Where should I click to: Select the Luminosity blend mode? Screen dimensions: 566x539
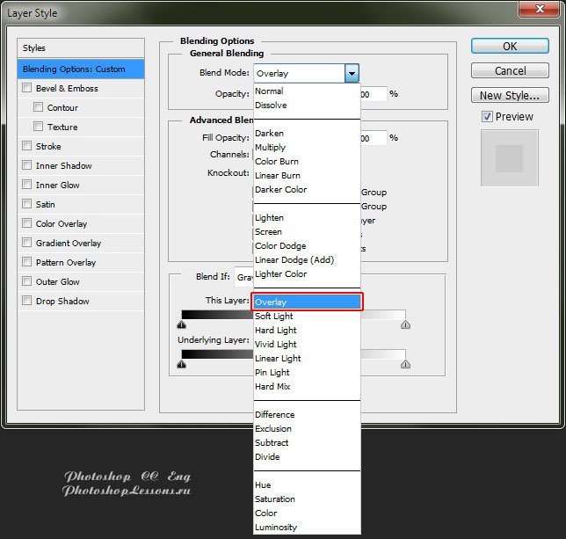(276, 528)
